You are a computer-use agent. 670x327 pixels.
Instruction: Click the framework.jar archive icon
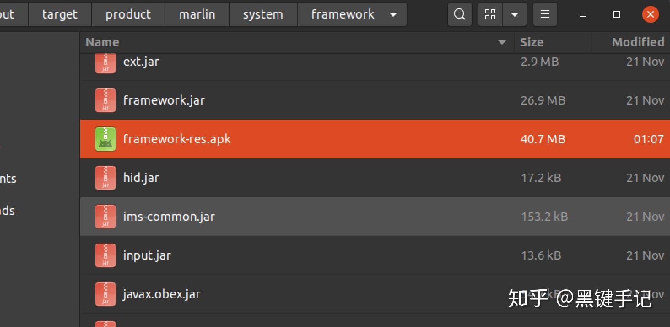point(105,100)
